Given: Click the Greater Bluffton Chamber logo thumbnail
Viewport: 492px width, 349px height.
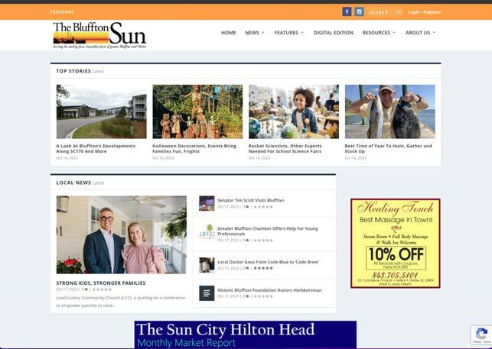Looking at the screenshot, I should click(207, 232).
